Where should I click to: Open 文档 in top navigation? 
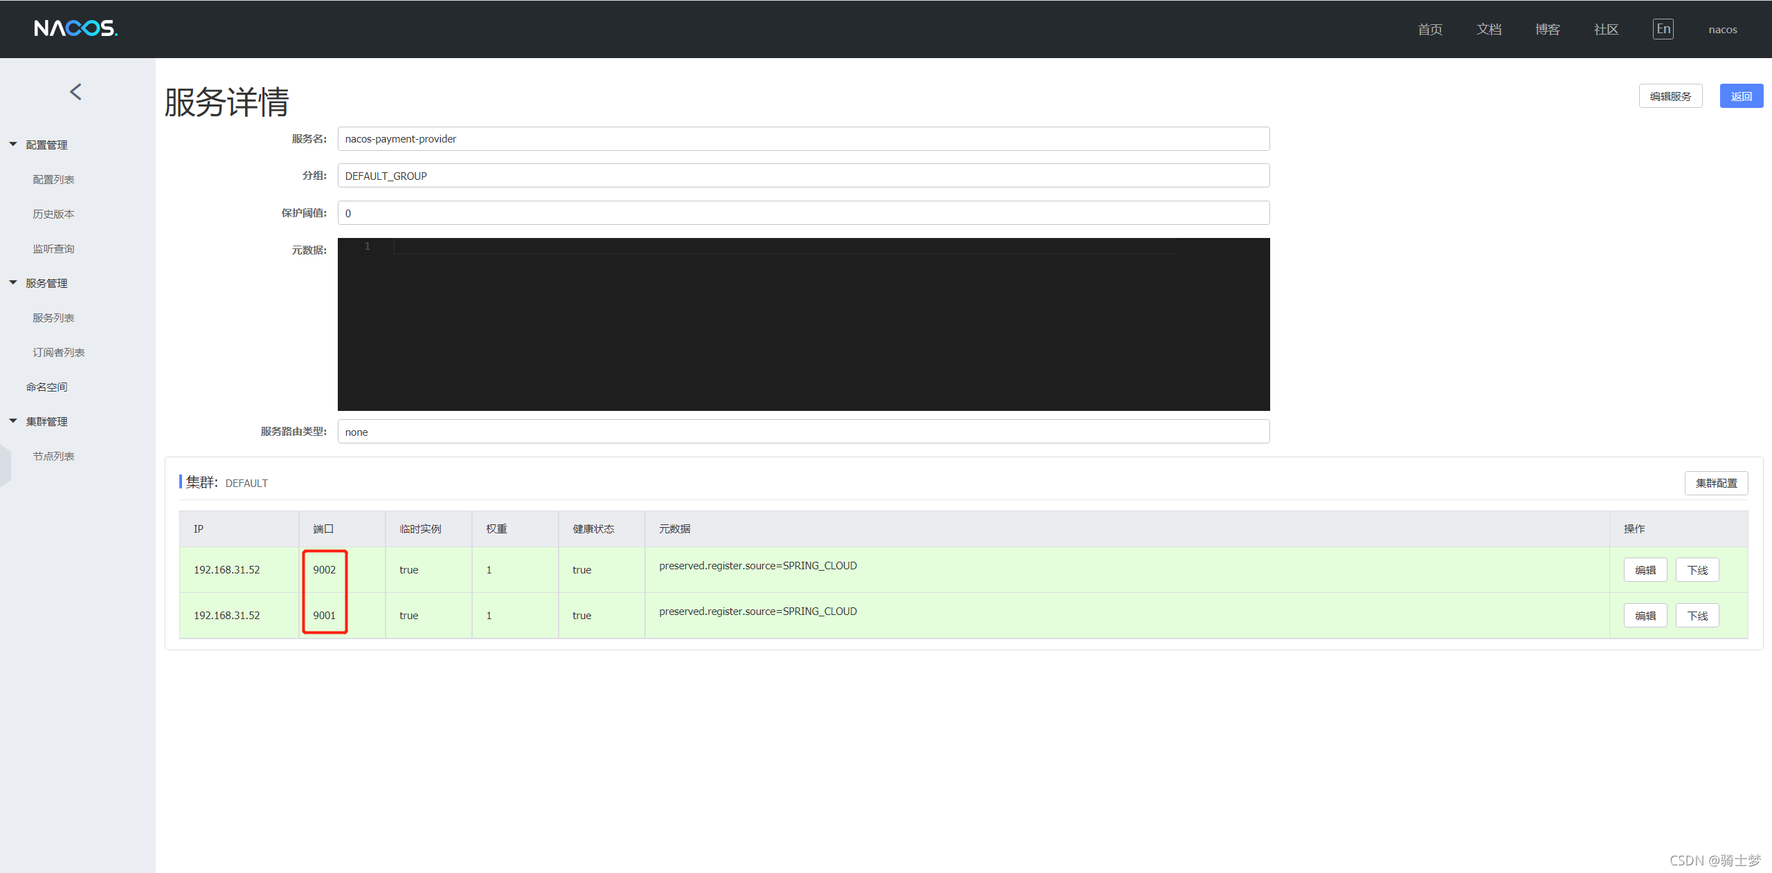(x=1489, y=29)
